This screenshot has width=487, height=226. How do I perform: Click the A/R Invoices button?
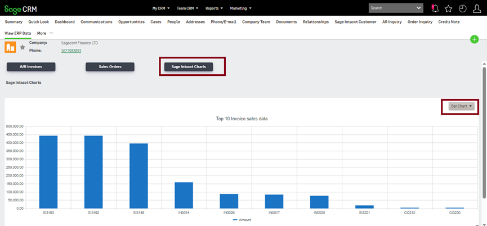[x=32, y=66]
